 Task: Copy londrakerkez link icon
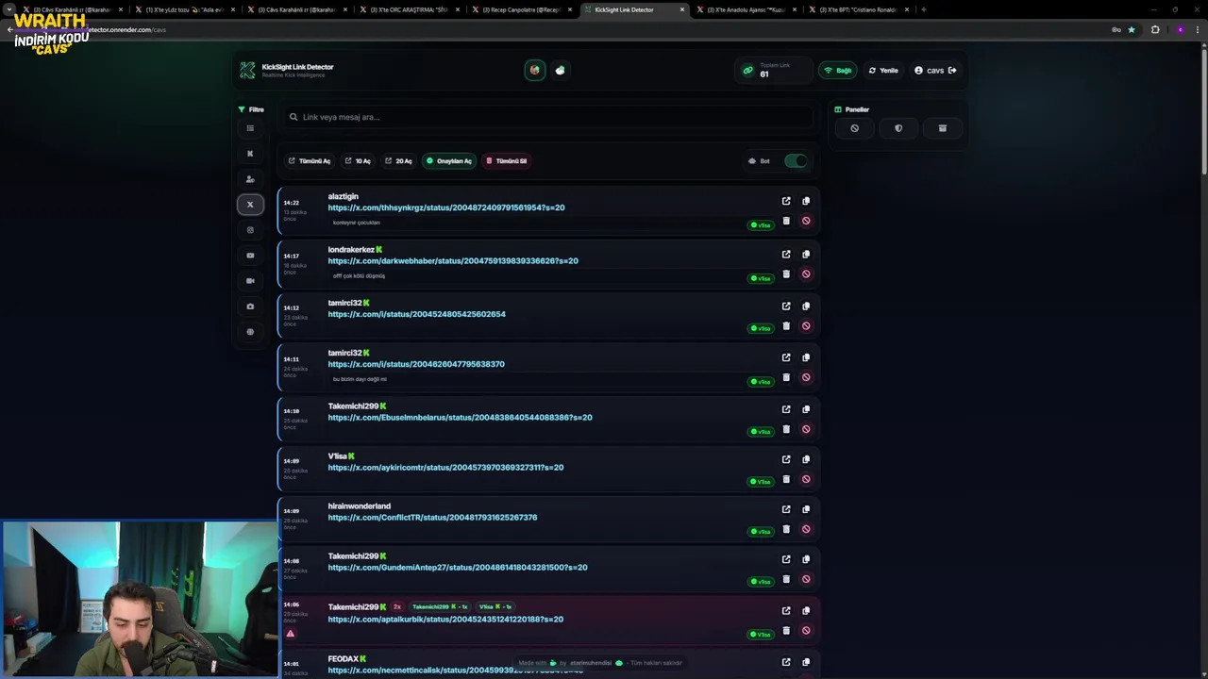point(806,254)
